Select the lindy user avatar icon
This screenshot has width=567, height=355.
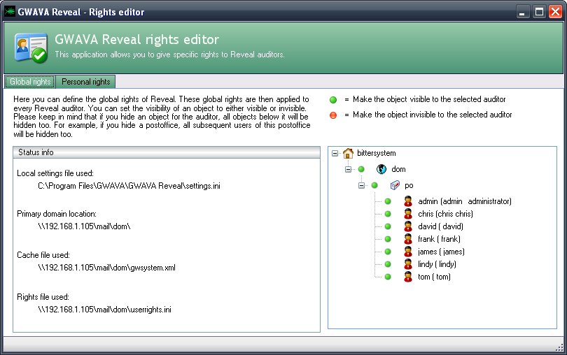click(x=408, y=264)
